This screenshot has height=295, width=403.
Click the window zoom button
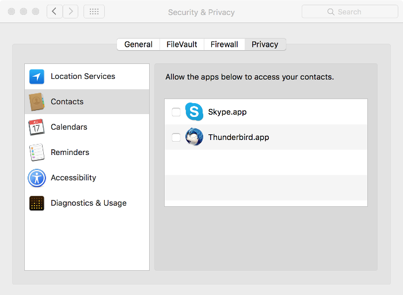pyautogui.click(x=36, y=12)
